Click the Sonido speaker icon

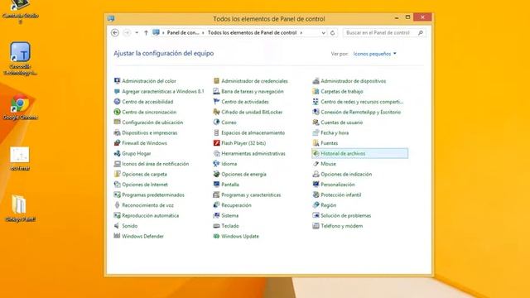click(x=117, y=226)
